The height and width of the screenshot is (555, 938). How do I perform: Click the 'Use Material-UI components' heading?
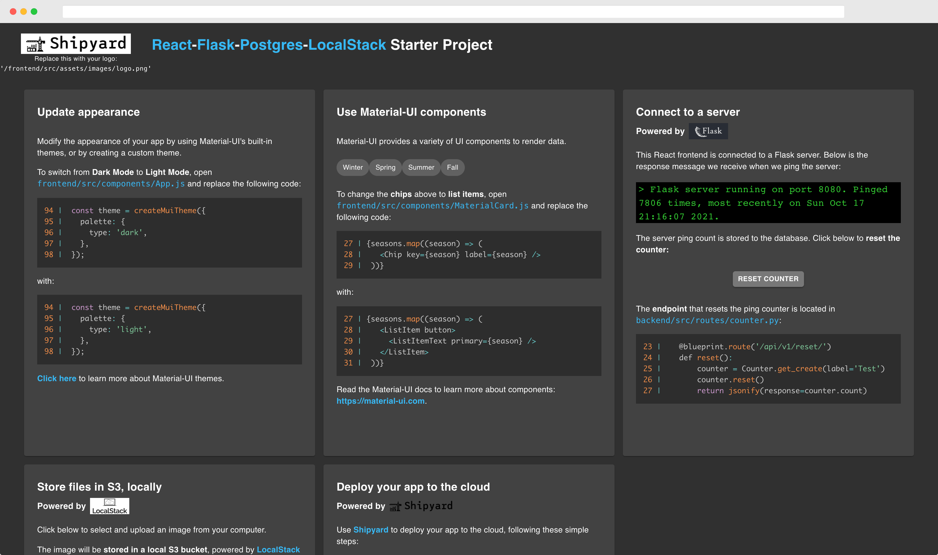click(x=411, y=112)
